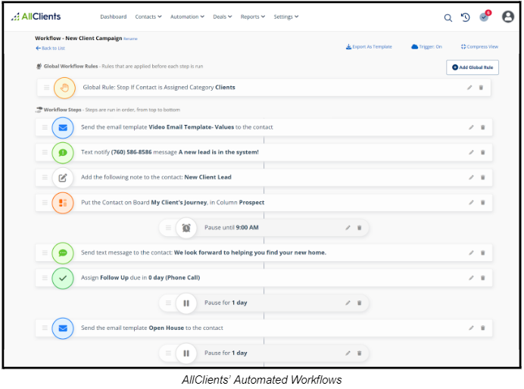Delete the My Client's Journey board step
This screenshot has width=524, height=389.
pyautogui.click(x=483, y=202)
